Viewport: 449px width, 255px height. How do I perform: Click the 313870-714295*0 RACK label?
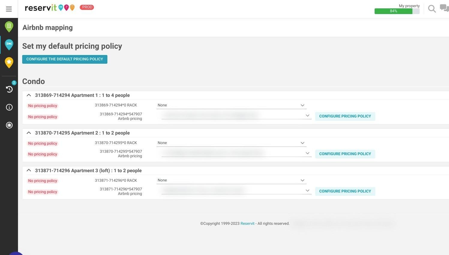point(116,143)
